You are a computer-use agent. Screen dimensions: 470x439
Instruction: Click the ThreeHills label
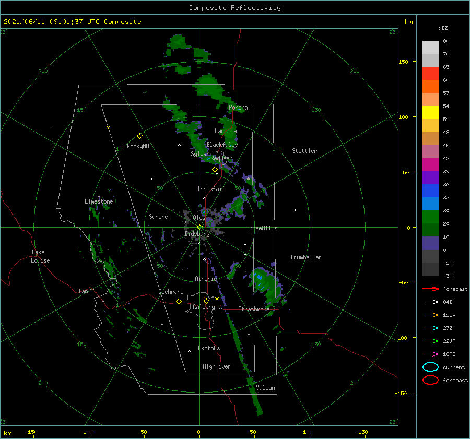(x=262, y=228)
